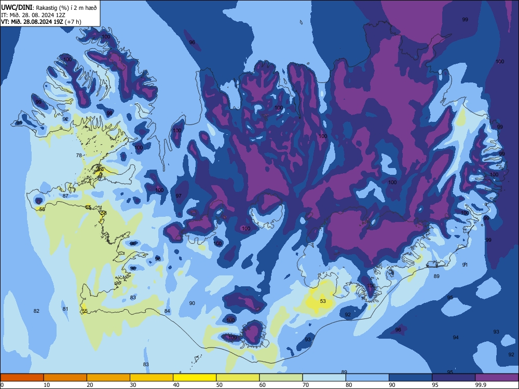Viewport: 519px width, 389px height.
Task: Select the 90–95% medium blue legend swatch
Action: [411, 378]
